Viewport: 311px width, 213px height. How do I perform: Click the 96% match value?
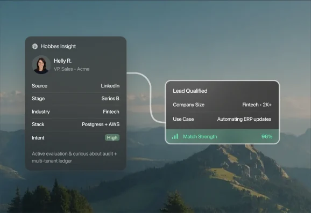pos(267,136)
